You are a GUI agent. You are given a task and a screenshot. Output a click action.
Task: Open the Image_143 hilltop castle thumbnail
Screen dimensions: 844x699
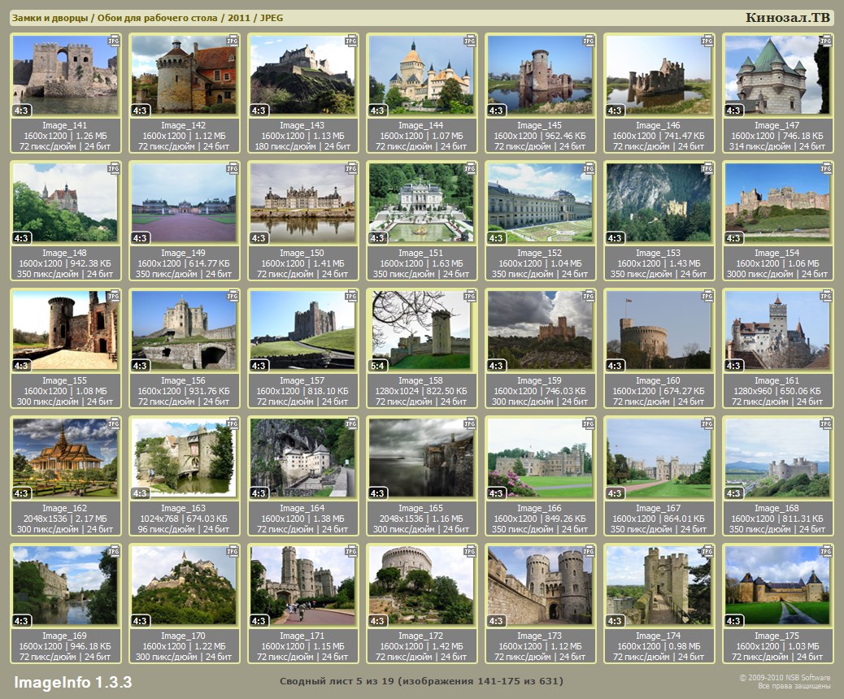[302, 75]
